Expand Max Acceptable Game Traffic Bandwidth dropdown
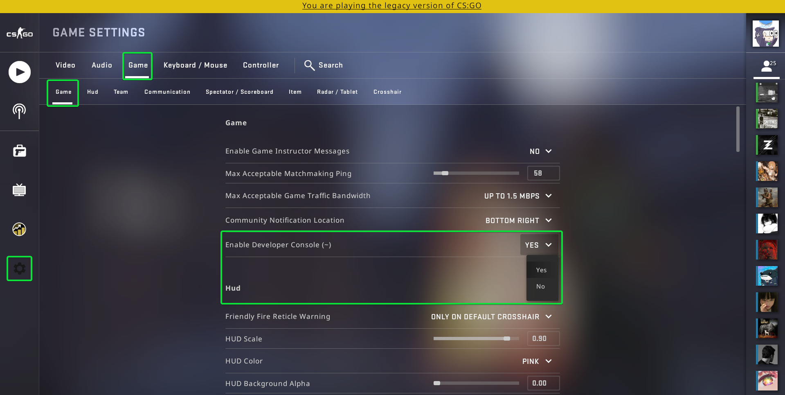The image size is (785, 395). (x=518, y=196)
